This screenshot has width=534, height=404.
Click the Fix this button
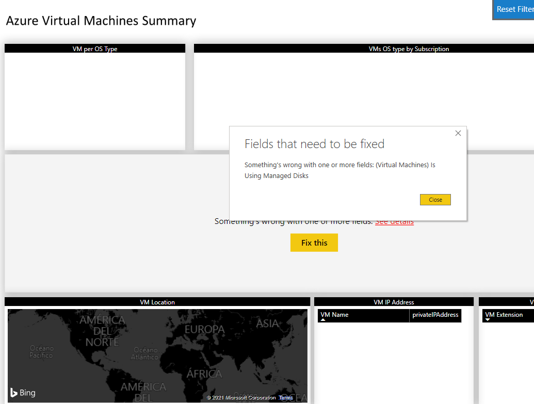coord(314,243)
